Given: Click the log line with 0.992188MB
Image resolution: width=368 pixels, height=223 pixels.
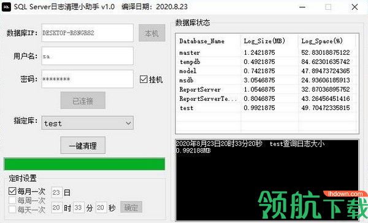Looking at the screenshot, I should point(193,151).
